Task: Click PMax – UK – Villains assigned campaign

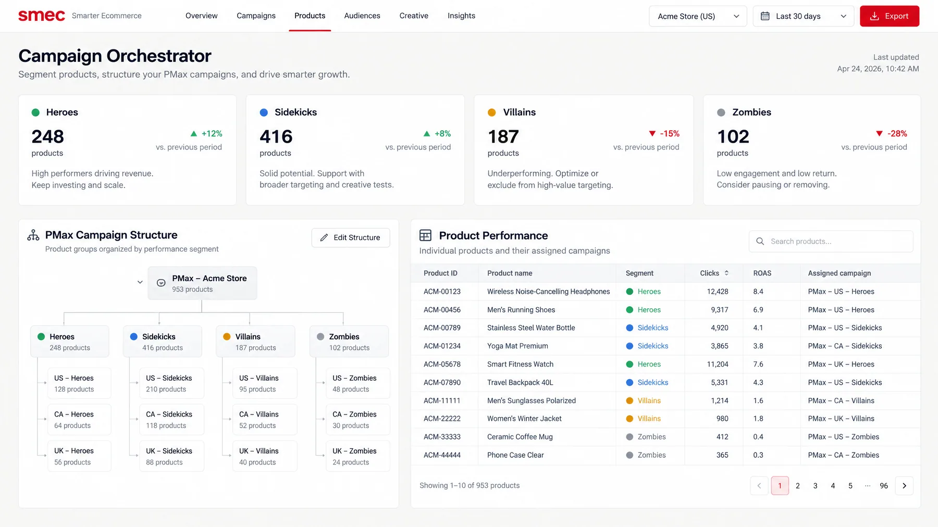Action: (841, 419)
